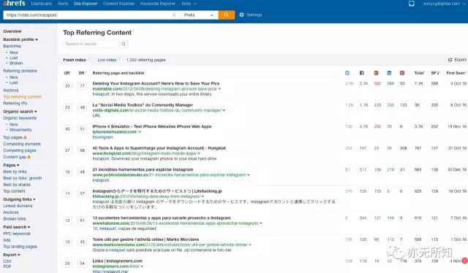468x273 pixels.
Task: Sort by the LinkedIn shares column icon
Action: tap(389, 73)
